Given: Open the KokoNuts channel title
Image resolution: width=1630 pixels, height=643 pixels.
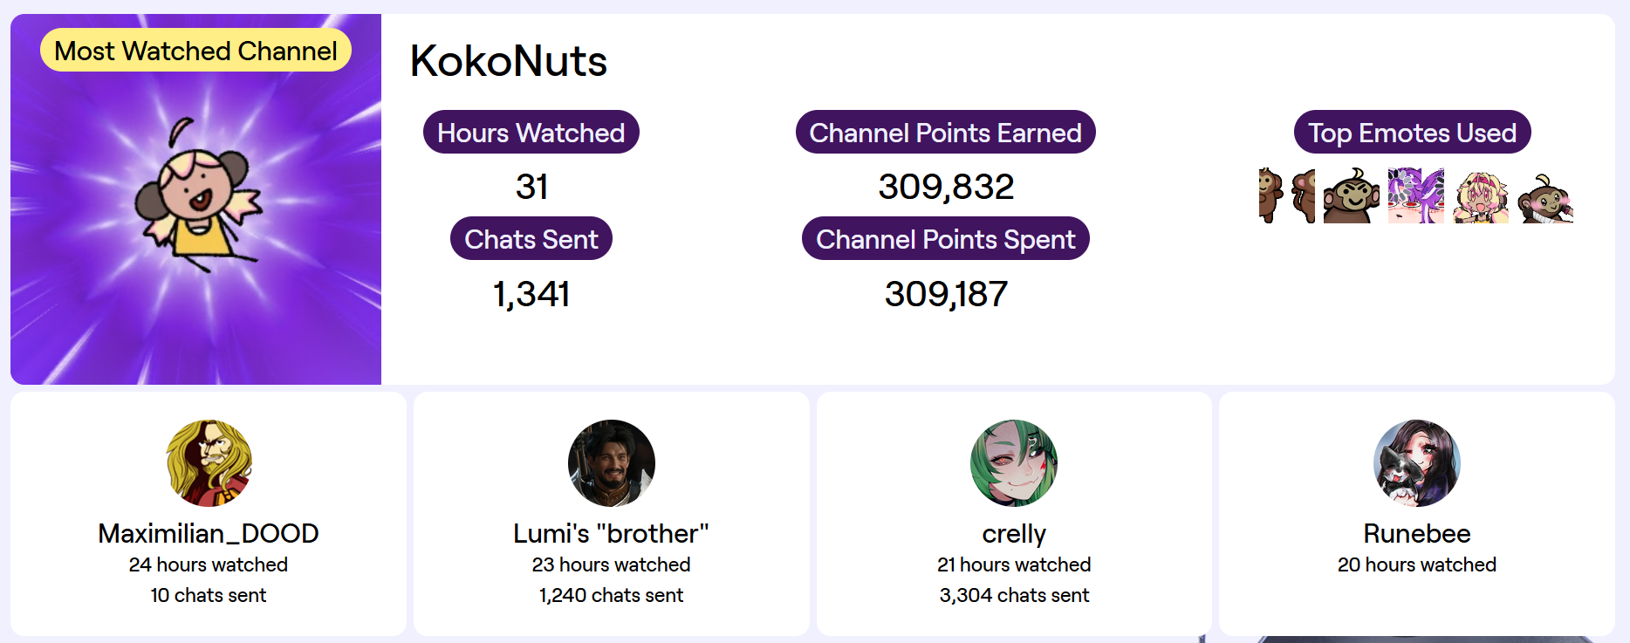Looking at the screenshot, I should click(x=509, y=61).
